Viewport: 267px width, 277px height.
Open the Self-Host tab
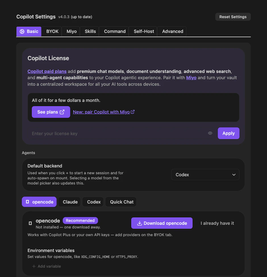point(144,32)
